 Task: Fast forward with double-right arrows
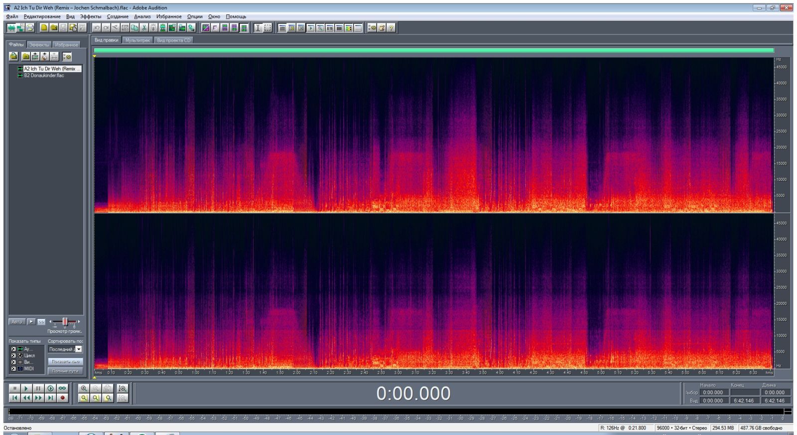(38, 398)
